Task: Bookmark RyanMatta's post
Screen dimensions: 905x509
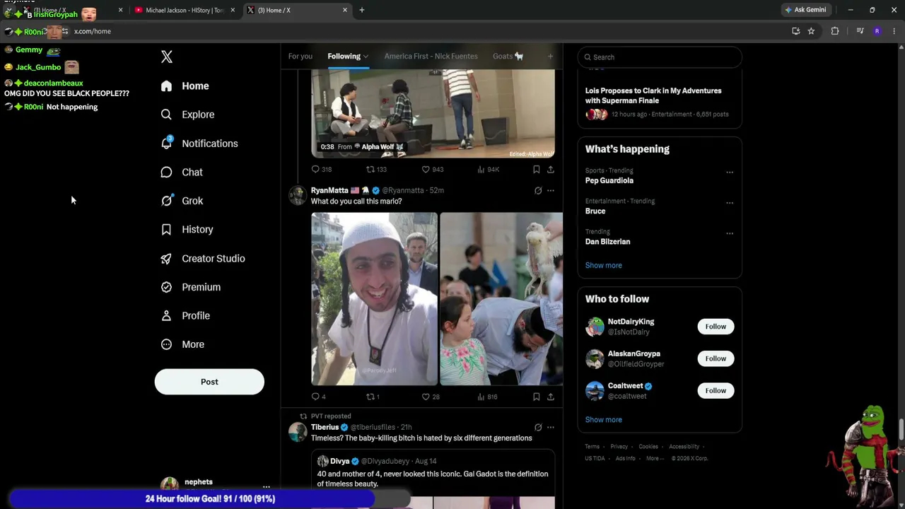Action: point(537,397)
